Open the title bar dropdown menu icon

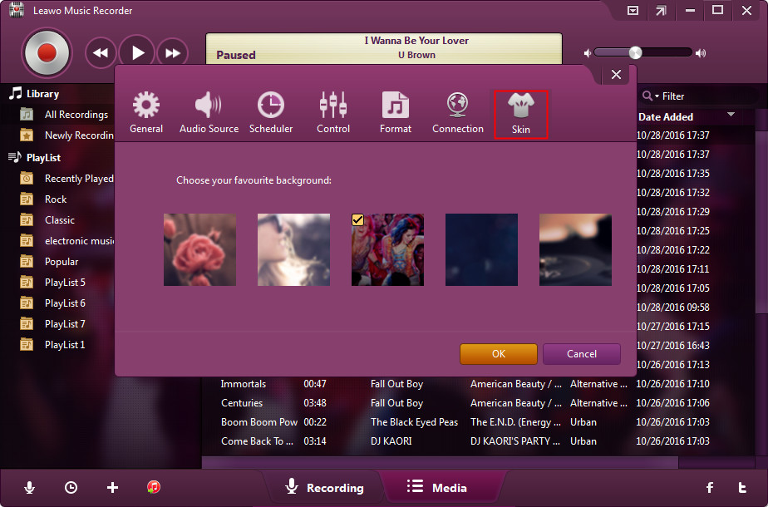[633, 11]
